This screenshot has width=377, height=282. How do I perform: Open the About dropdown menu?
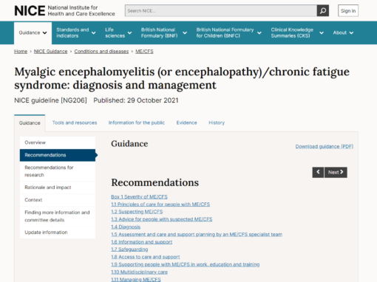pyautogui.click(x=343, y=32)
